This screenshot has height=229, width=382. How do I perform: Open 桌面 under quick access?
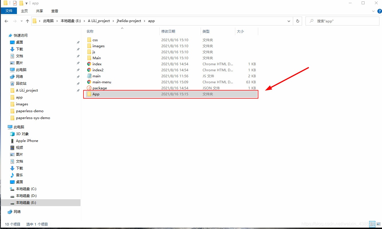pos(19,42)
